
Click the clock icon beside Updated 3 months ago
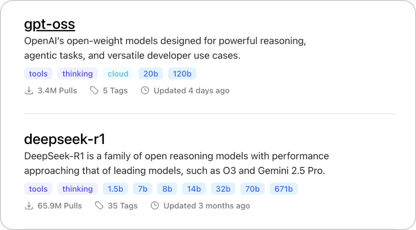point(155,206)
